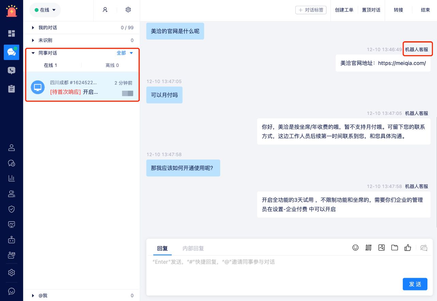The height and width of the screenshot is (301, 437).
Task: Click the [待首次响应] status label
Action: pos(65,92)
